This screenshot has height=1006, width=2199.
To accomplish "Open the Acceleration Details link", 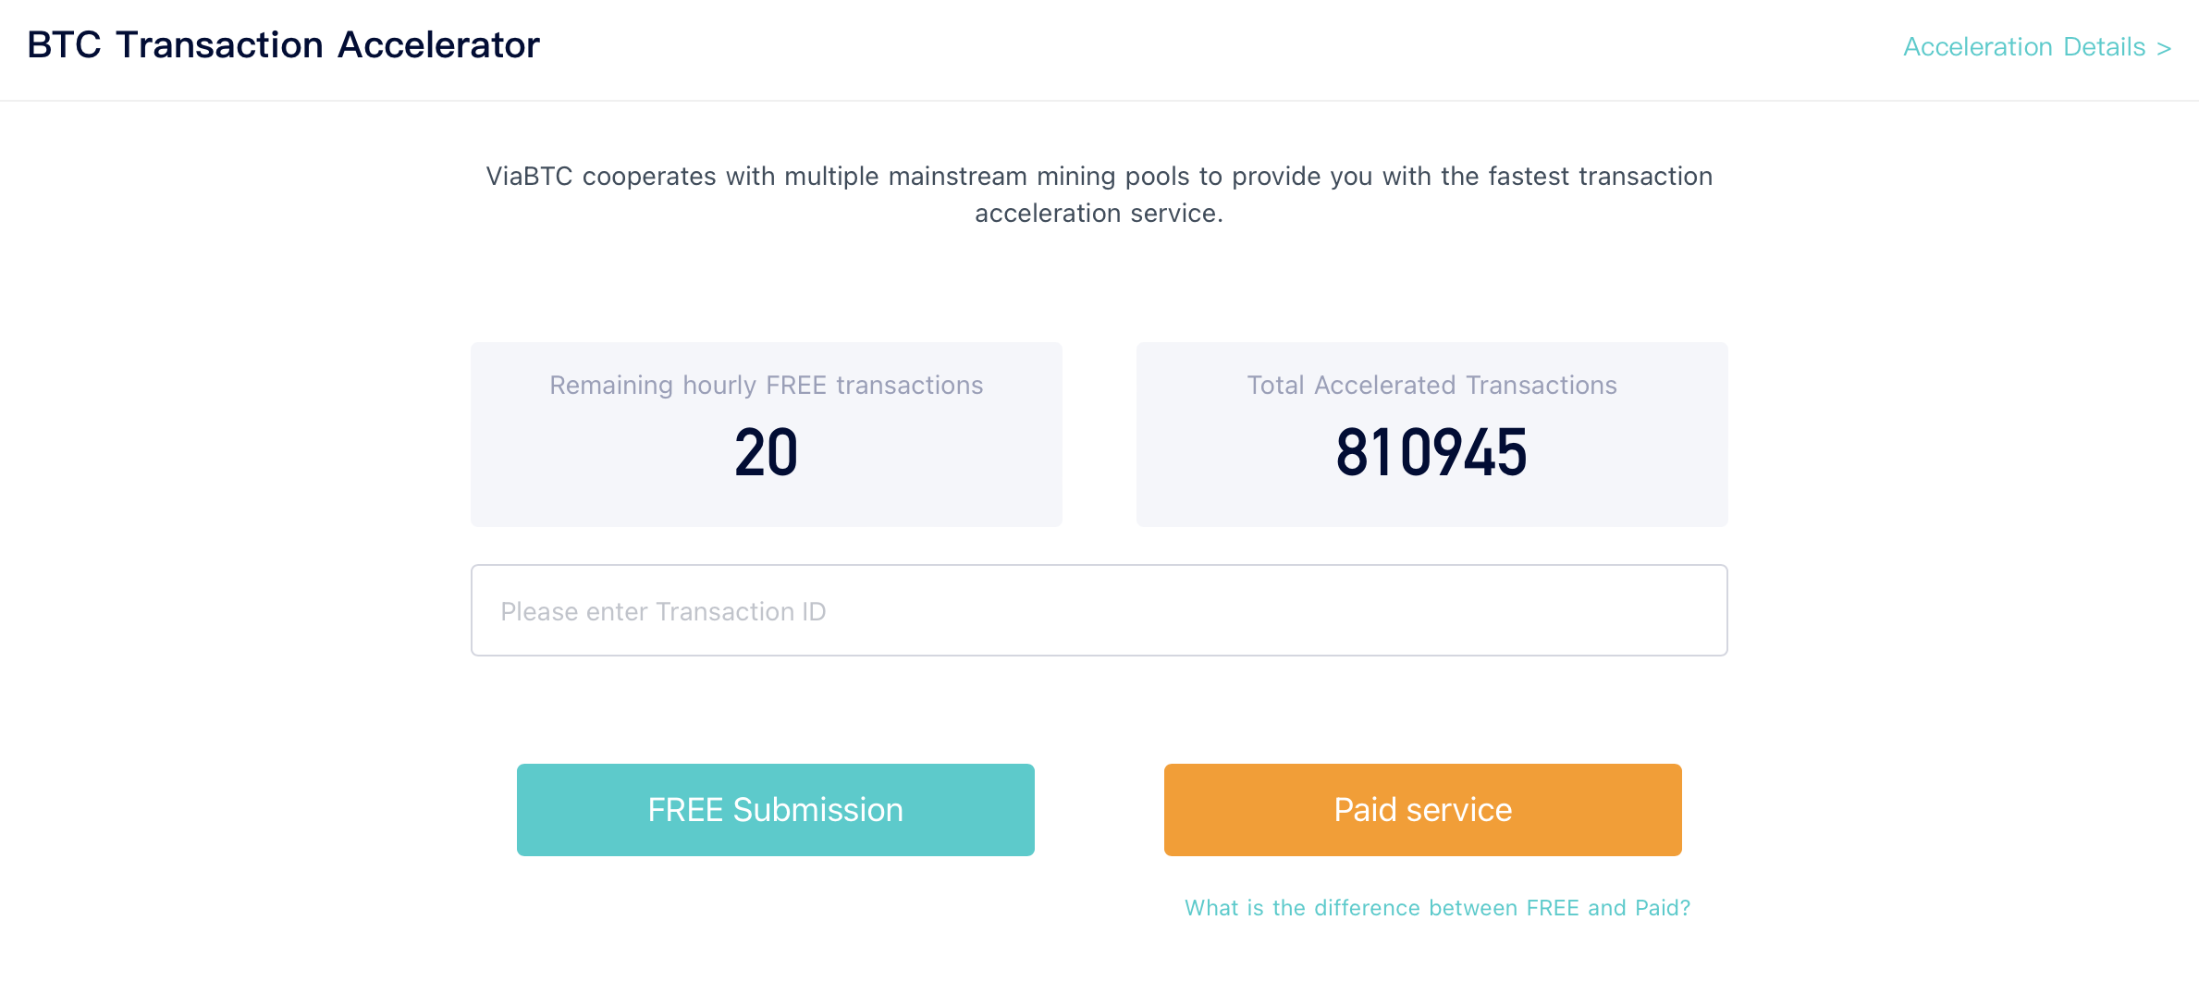I will tap(2023, 47).
